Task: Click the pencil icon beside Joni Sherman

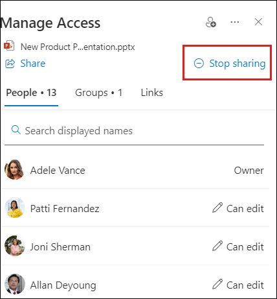Action: 217,246
